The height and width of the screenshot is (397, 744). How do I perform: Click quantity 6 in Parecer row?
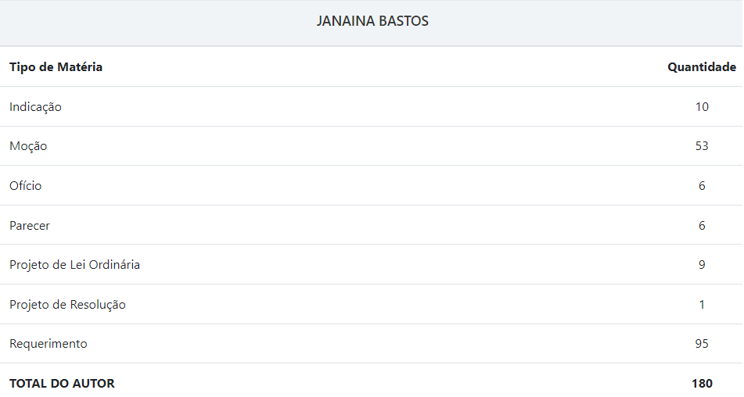point(701,226)
